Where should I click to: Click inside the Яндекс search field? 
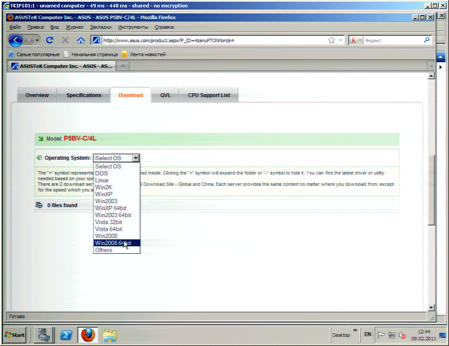click(x=393, y=40)
